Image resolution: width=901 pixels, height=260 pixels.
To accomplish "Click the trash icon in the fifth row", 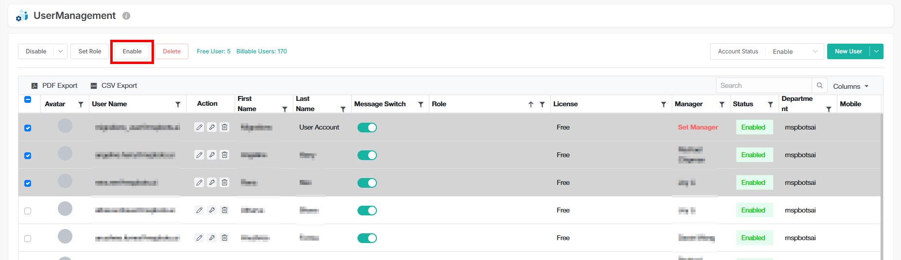I will pyautogui.click(x=224, y=238).
